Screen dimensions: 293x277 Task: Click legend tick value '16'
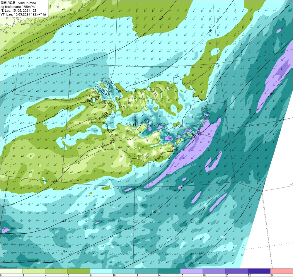tap(182, 275)
